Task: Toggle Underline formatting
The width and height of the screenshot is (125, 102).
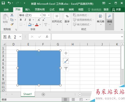Action: click(x=30, y=20)
